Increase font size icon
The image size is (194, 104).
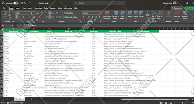click(x=38, y=13)
